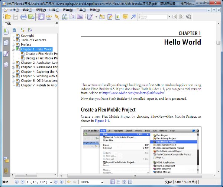This screenshot has width=223, height=187.
Task: Switch to continuous page view mode
Action: (x=118, y=182)
